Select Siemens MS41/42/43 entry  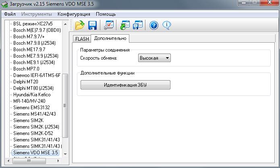[35, 114]
